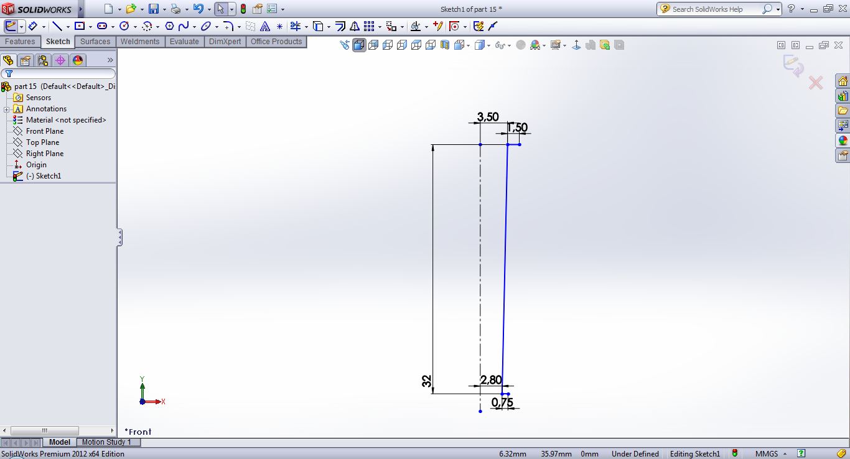Click the Motion Study 1 tab
Screen dimensions: 850x459
[x=106, y=442]
